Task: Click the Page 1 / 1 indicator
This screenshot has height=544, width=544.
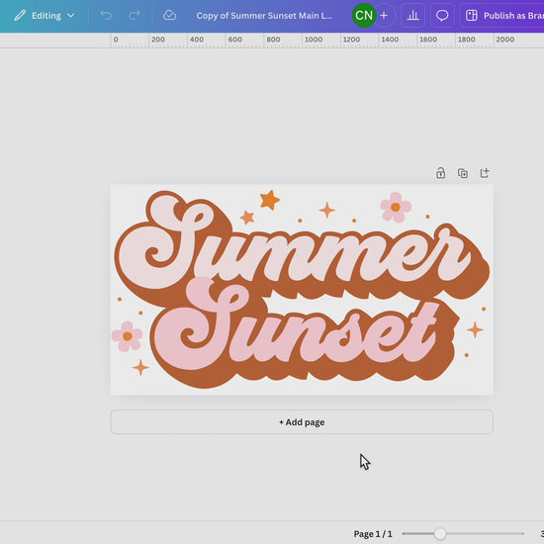Action: (373, 533)
